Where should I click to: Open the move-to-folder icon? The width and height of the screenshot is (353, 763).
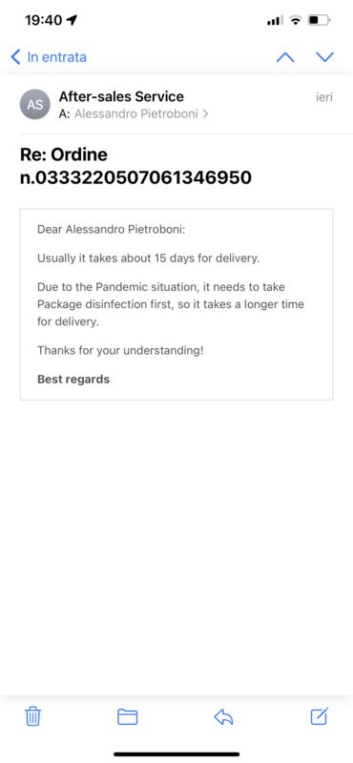(128, 717)
